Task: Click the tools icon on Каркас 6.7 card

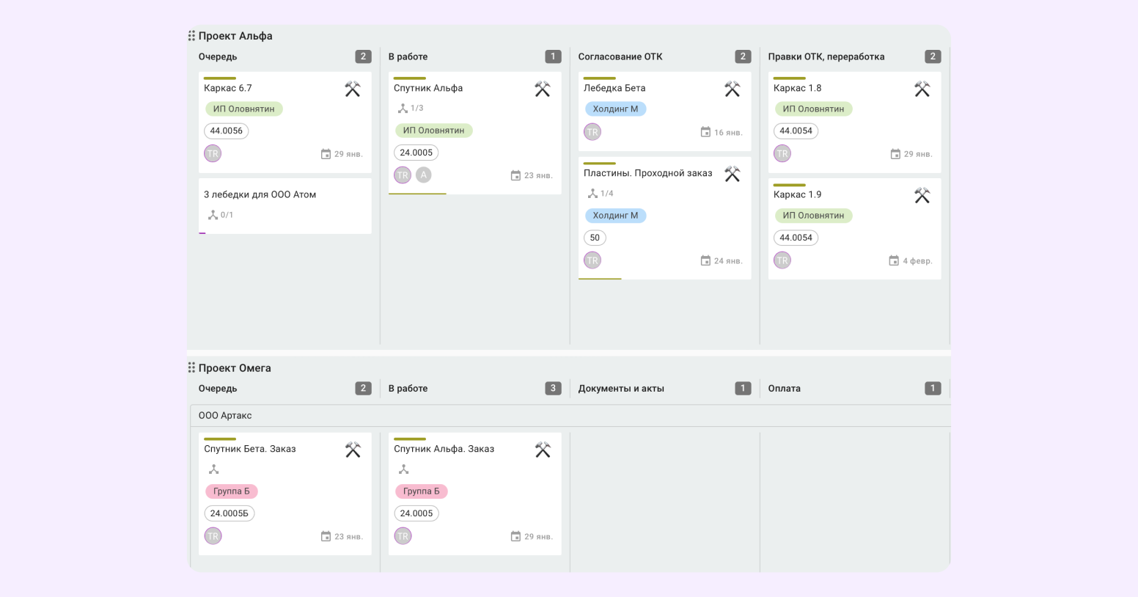Action: (353, 89)
